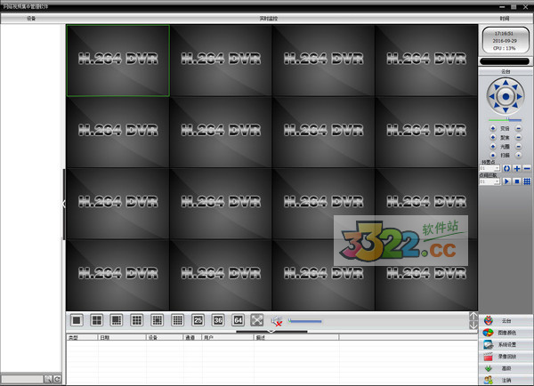The width and height of the screenshot is (534, 386).
Task: Switch to 9-view grid layout
Action: [x=137, y=320]
